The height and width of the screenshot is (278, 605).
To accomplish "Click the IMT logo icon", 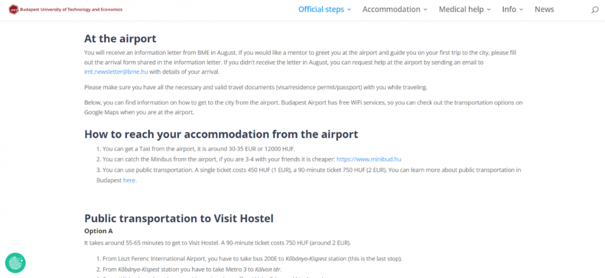I will click(13, 10).
